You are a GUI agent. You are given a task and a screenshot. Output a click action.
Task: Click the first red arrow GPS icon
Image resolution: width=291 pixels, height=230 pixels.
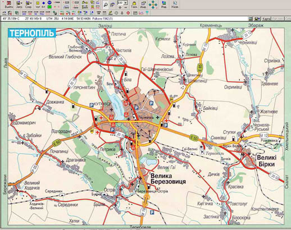pyautogui.click(x=62, y=13)
